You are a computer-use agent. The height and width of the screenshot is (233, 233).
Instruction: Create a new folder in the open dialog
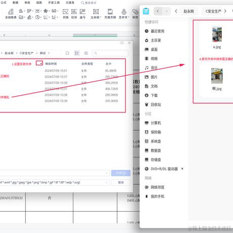[67, 53]
